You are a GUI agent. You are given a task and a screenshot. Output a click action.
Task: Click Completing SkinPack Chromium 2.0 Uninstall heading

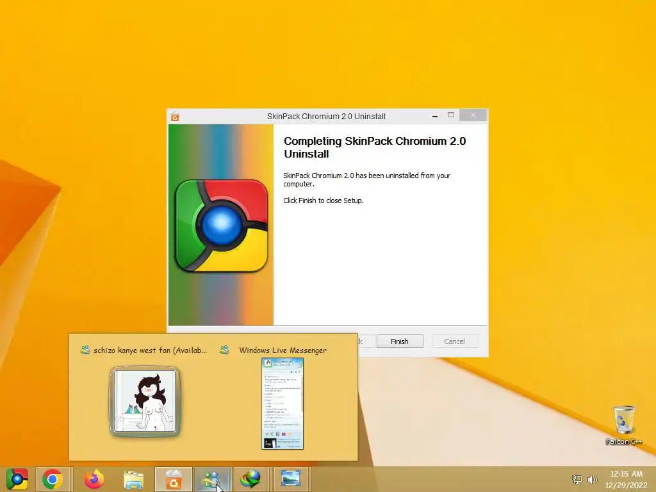click(375, 147)
